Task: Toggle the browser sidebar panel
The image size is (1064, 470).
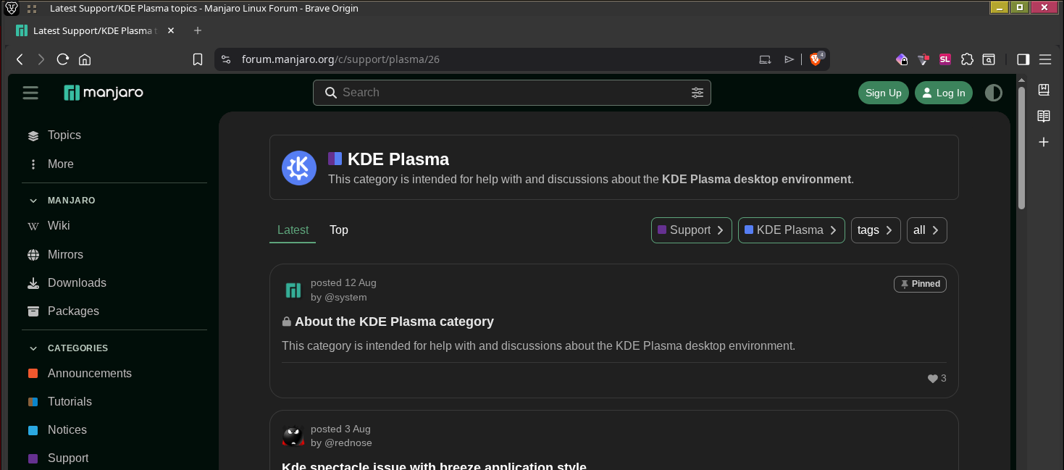Action: click(1023, 59)
